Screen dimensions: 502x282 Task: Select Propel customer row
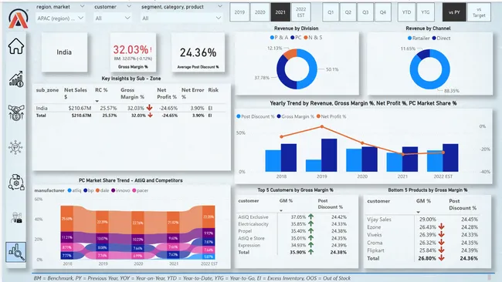coord(293,231)
